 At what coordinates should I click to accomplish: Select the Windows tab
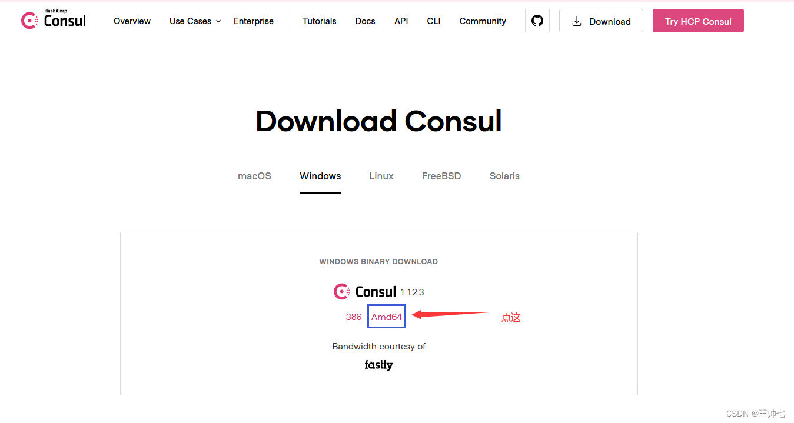point(320,176)
